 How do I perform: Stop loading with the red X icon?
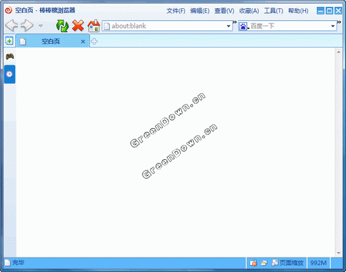[78, 26]
